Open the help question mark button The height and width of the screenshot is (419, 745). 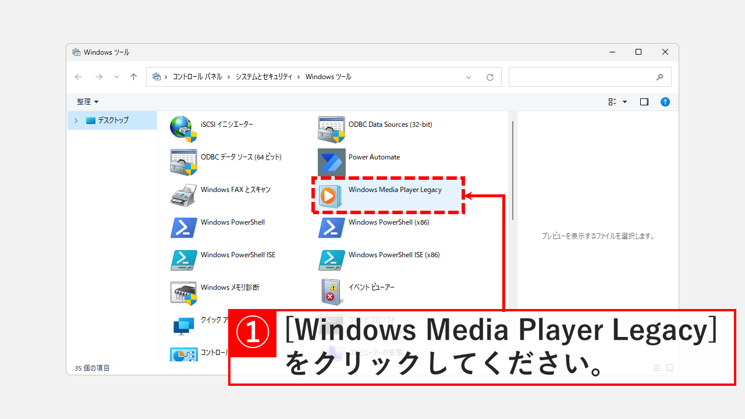(x=665, y=101)
